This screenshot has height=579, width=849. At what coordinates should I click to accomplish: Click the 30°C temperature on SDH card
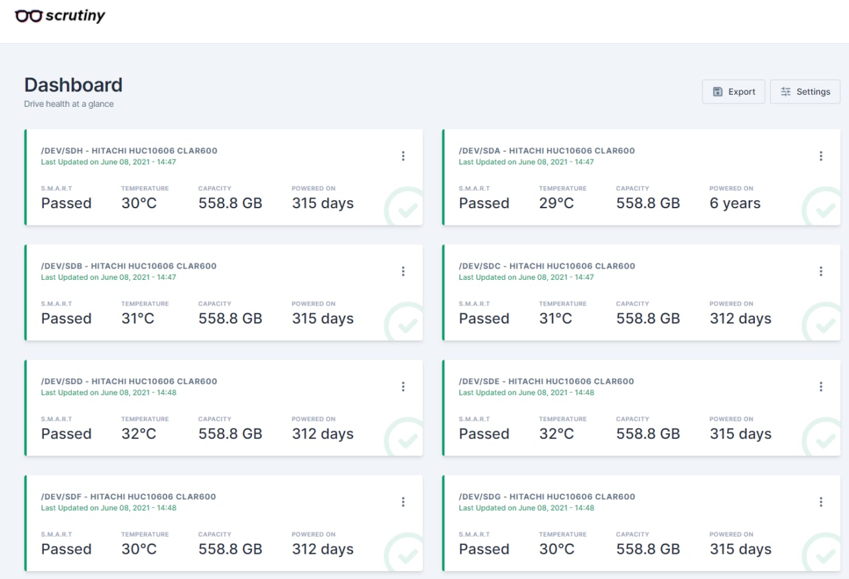click(139, 204)
